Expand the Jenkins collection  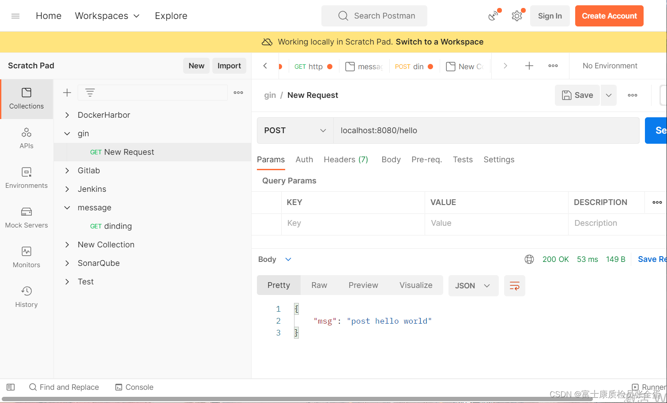[67, 189]
